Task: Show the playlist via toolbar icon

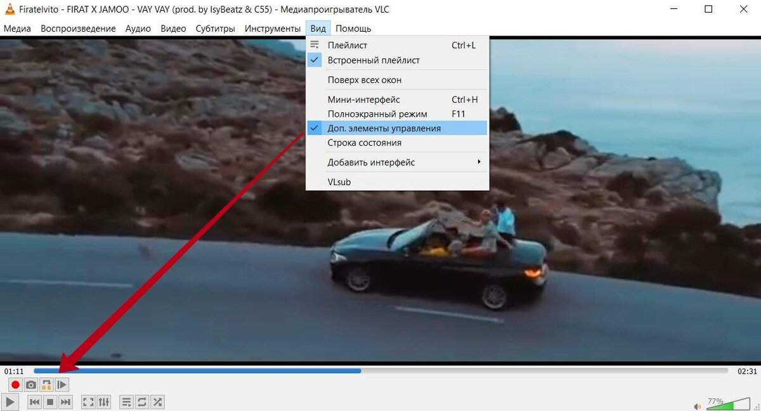Action: [x=127, y=401]
